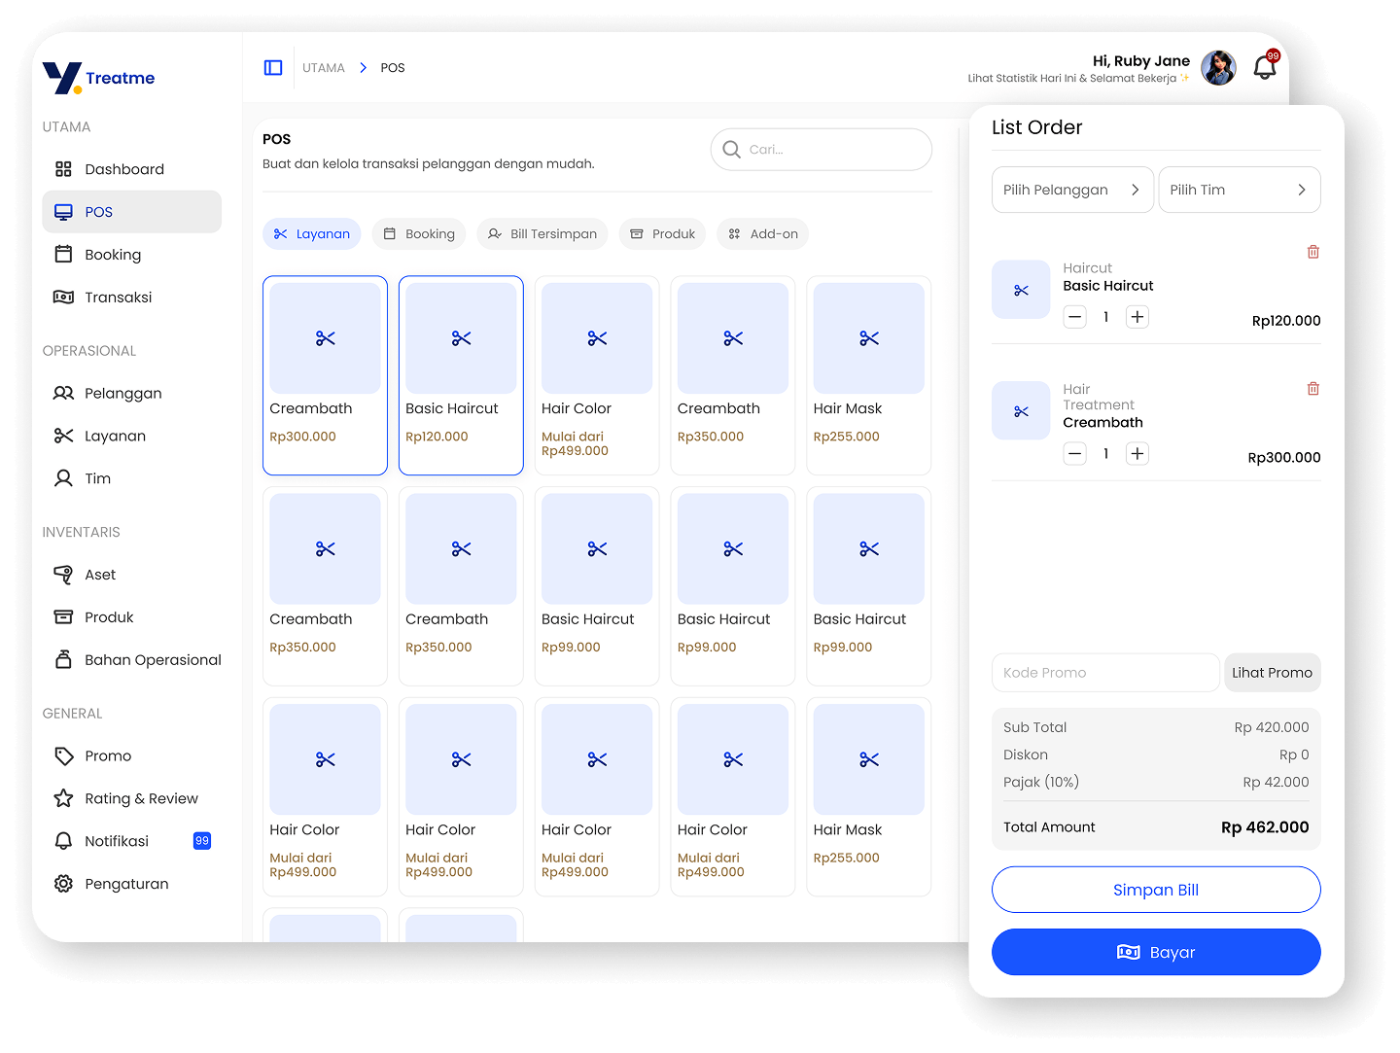Image resolution: width=1400 pixels, height=1053 pixels.
Task: Click the OPERASIONAL section label
Action: [x=89, y=351]
